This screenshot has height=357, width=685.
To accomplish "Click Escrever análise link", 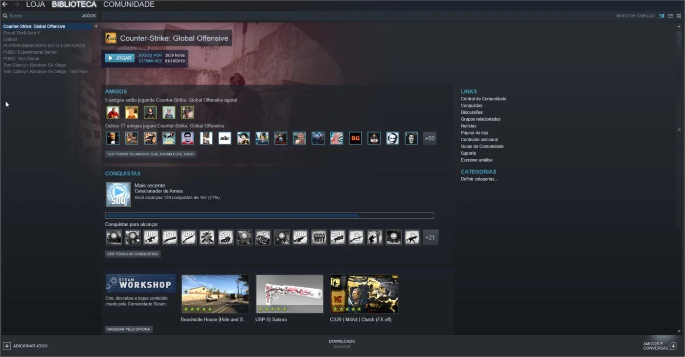I will tap(477, 160).
